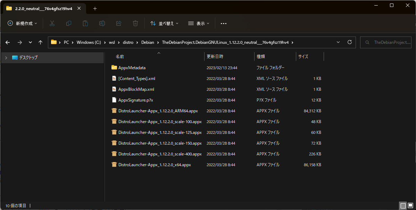Click the AppxMetadata folder icon

point(114,67)
